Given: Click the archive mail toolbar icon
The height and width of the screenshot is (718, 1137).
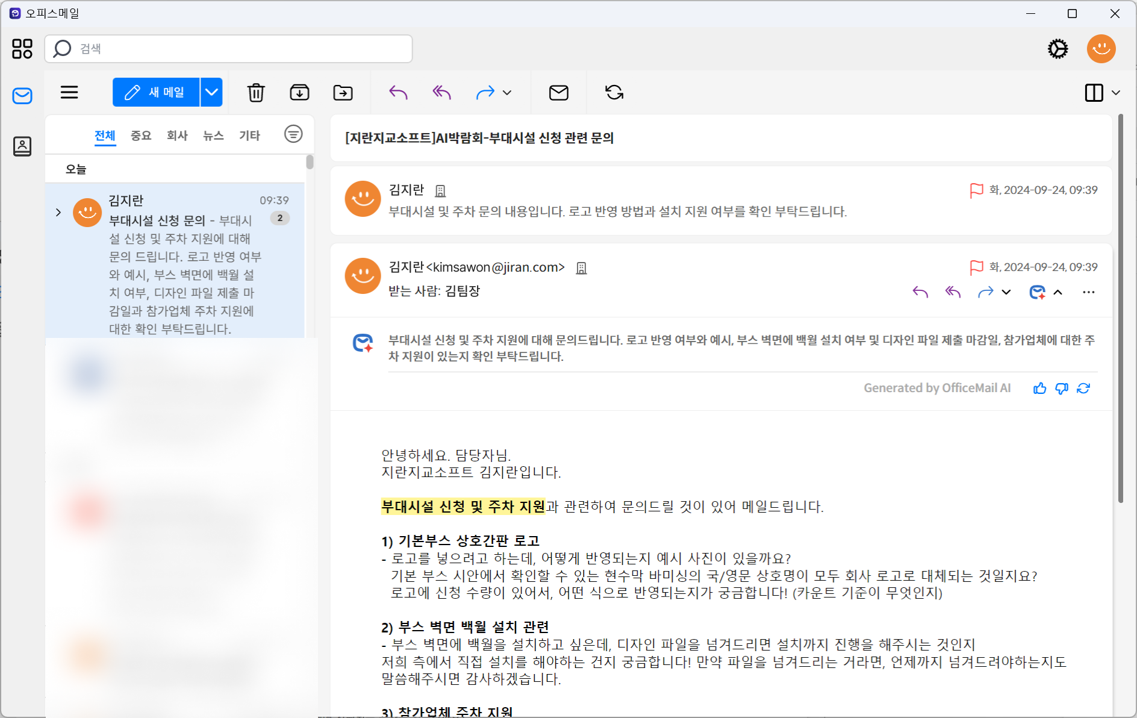Looking at the screenshot, I should point(299,92).
